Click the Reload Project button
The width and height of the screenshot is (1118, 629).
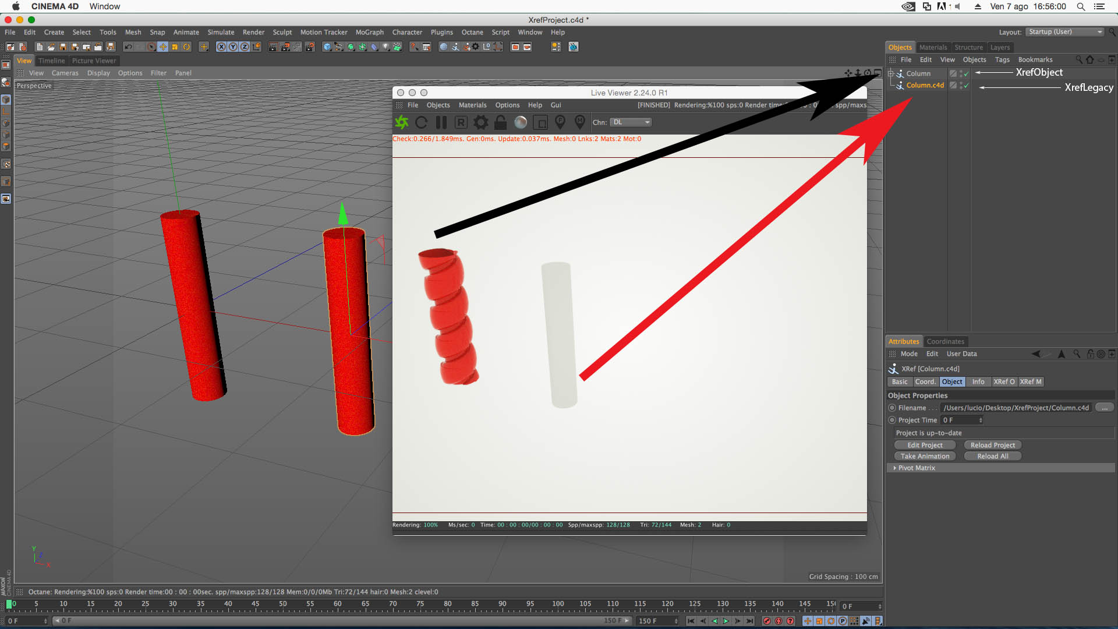click(x=992, y=445)
